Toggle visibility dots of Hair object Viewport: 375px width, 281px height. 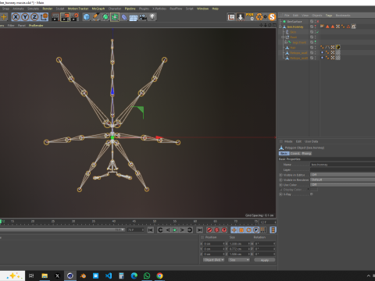tap(316, 48)
